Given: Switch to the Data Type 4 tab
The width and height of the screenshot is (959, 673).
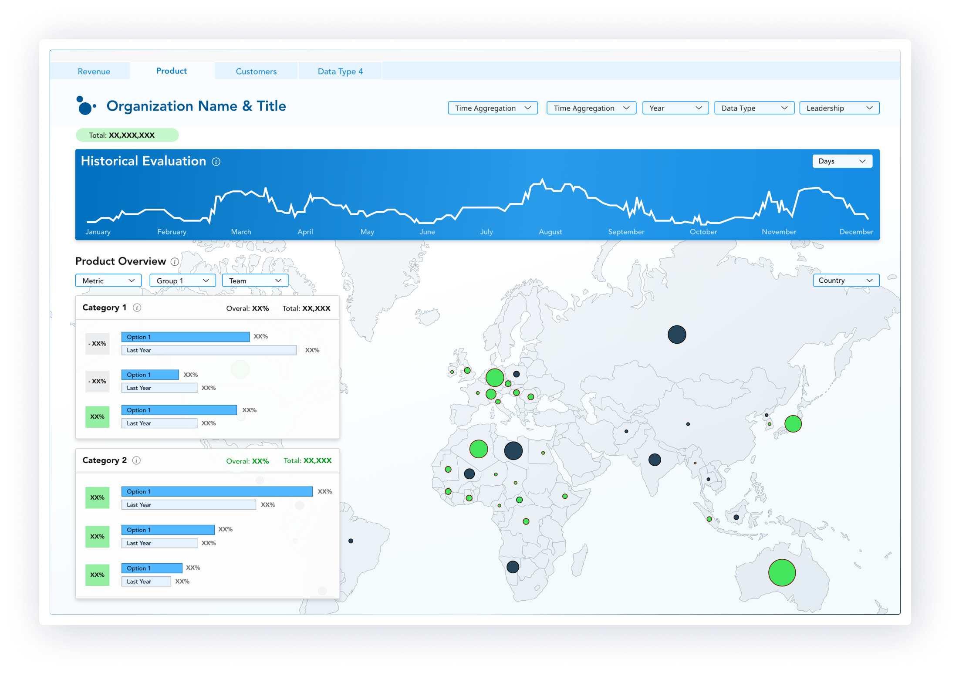Looking at the screenshot, I should 340,71.
